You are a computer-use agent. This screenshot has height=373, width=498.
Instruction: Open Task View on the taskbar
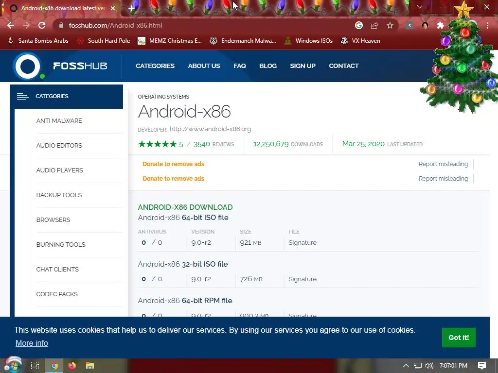click(35, 366)
